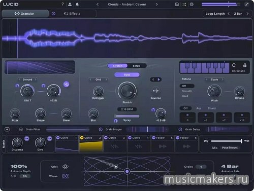This screenshot has width=254, height=191.
Task: Set Retune to Smooth
Action: 187,91
